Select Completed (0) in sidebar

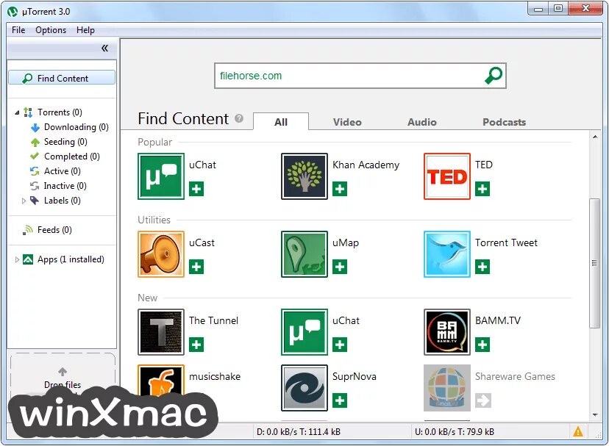[x=72, y=157]
